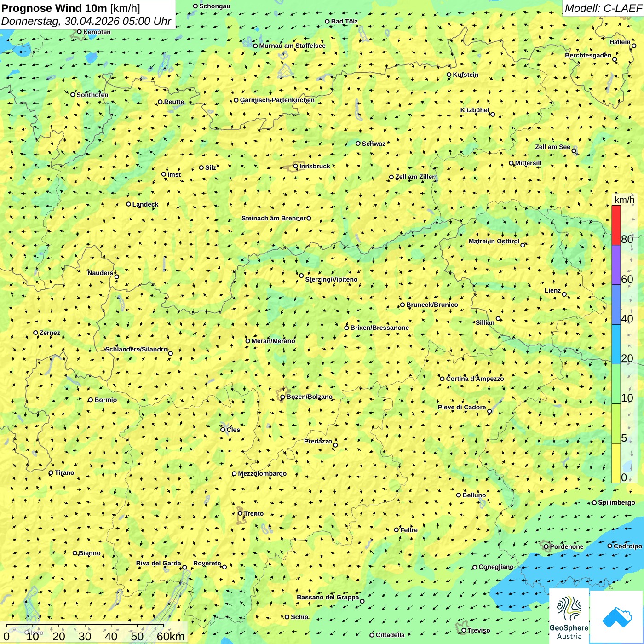644x644 pixels.
Task: Click the 'Cortina d'Ampezzo' label
Action: (x=475, y=379)
